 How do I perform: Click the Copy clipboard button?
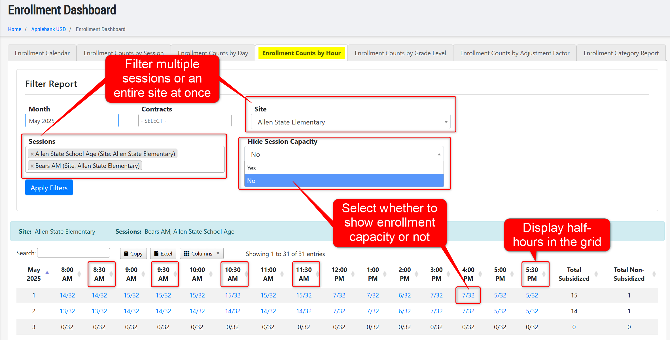coord(133,254)
